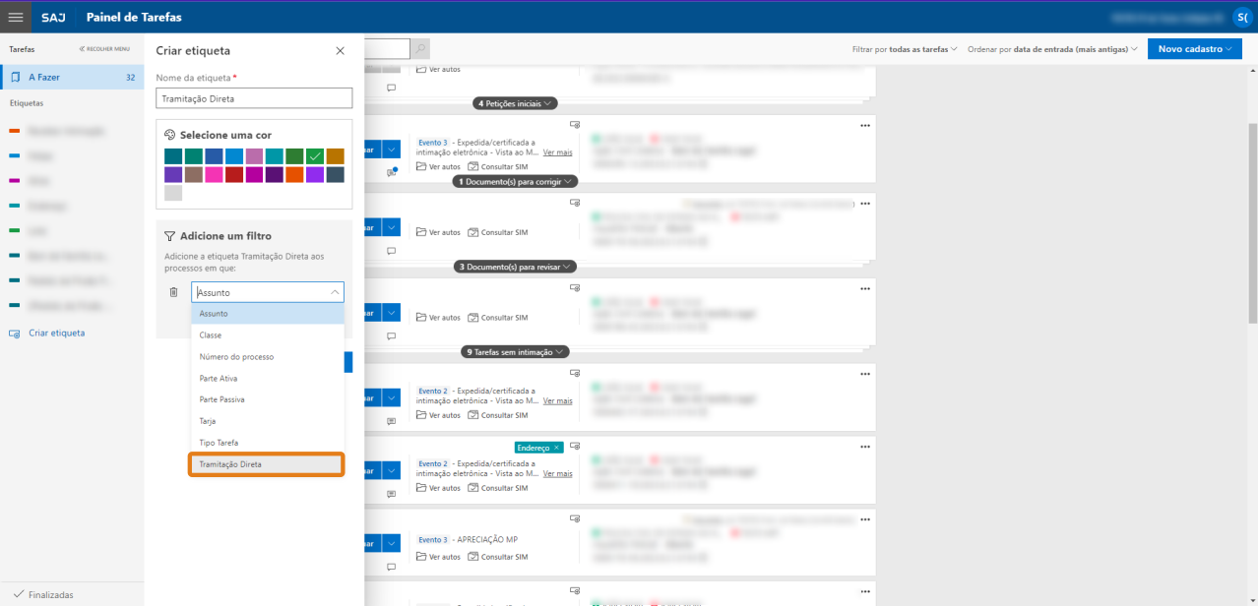Expand the 4 Petições iniciais group

coord(516,103)
